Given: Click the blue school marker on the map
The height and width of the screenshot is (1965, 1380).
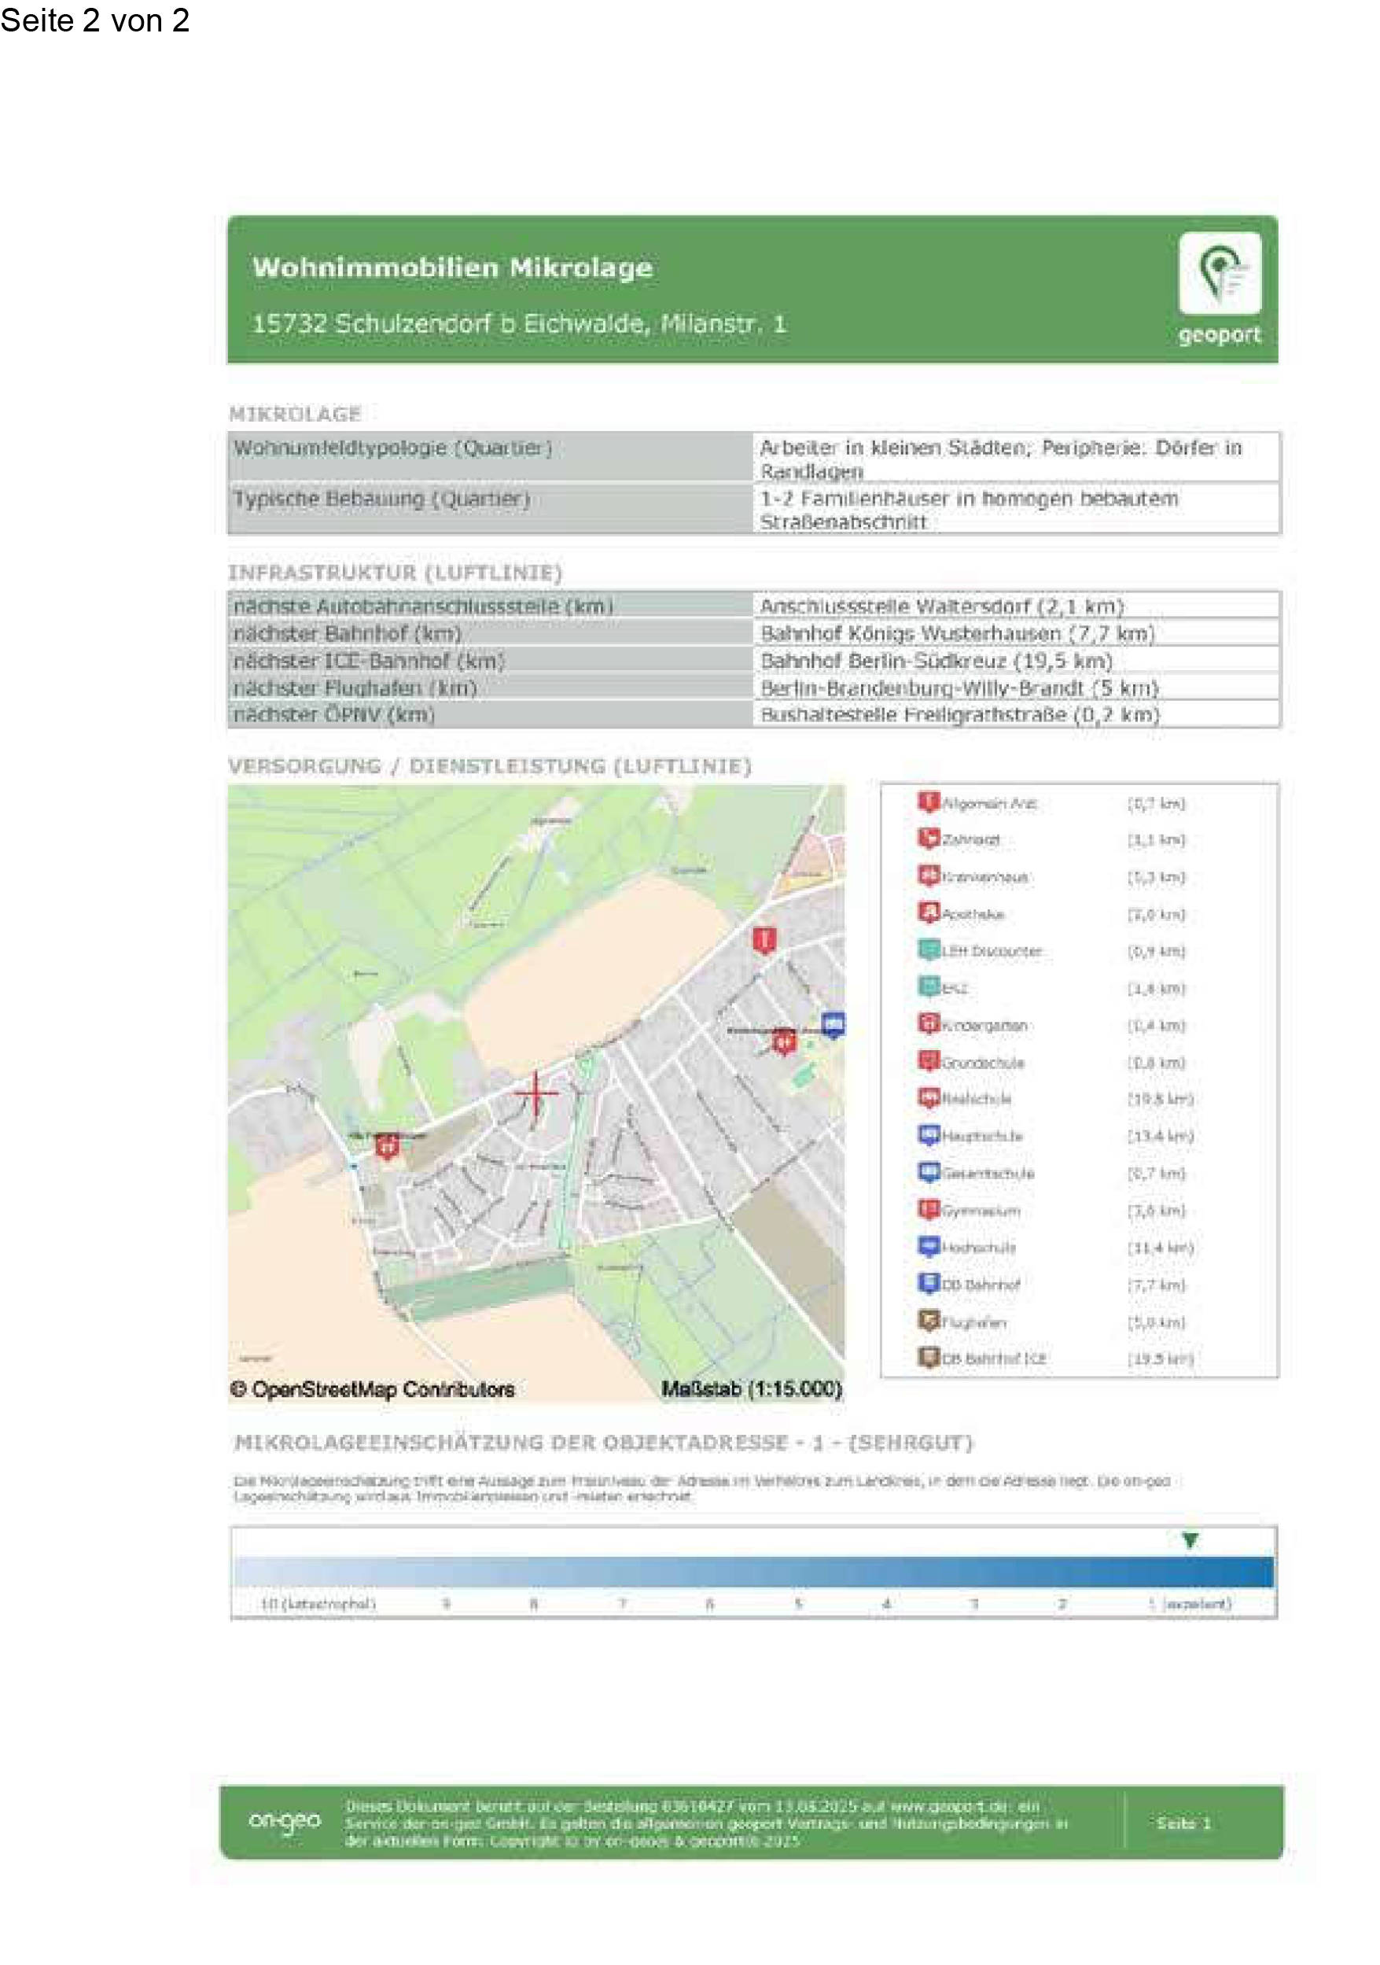Looking at the screenshot, I should 833,1023.
